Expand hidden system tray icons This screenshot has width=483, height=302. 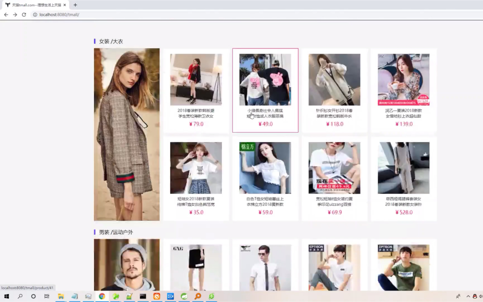[x=468, y=296]
